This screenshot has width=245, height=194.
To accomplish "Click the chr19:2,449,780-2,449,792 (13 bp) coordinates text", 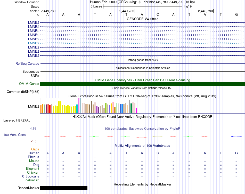I will pyautogui.click(x=169, y=2).
